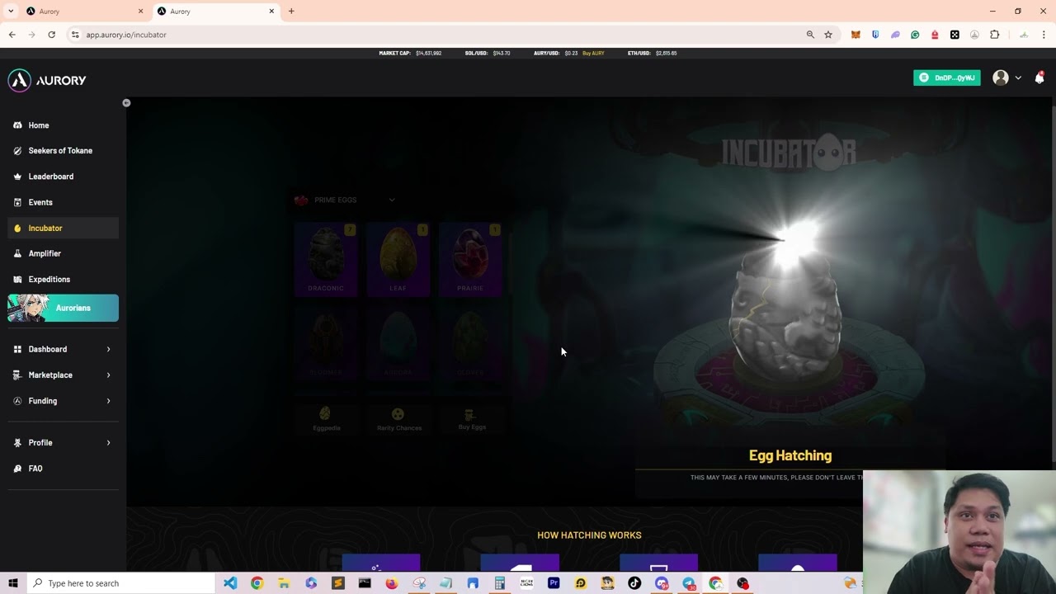Open the notifications bell

tap(1039, 78)
